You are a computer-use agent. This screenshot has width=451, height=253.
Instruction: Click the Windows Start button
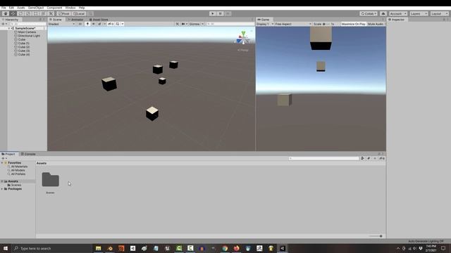pos(6,248)
